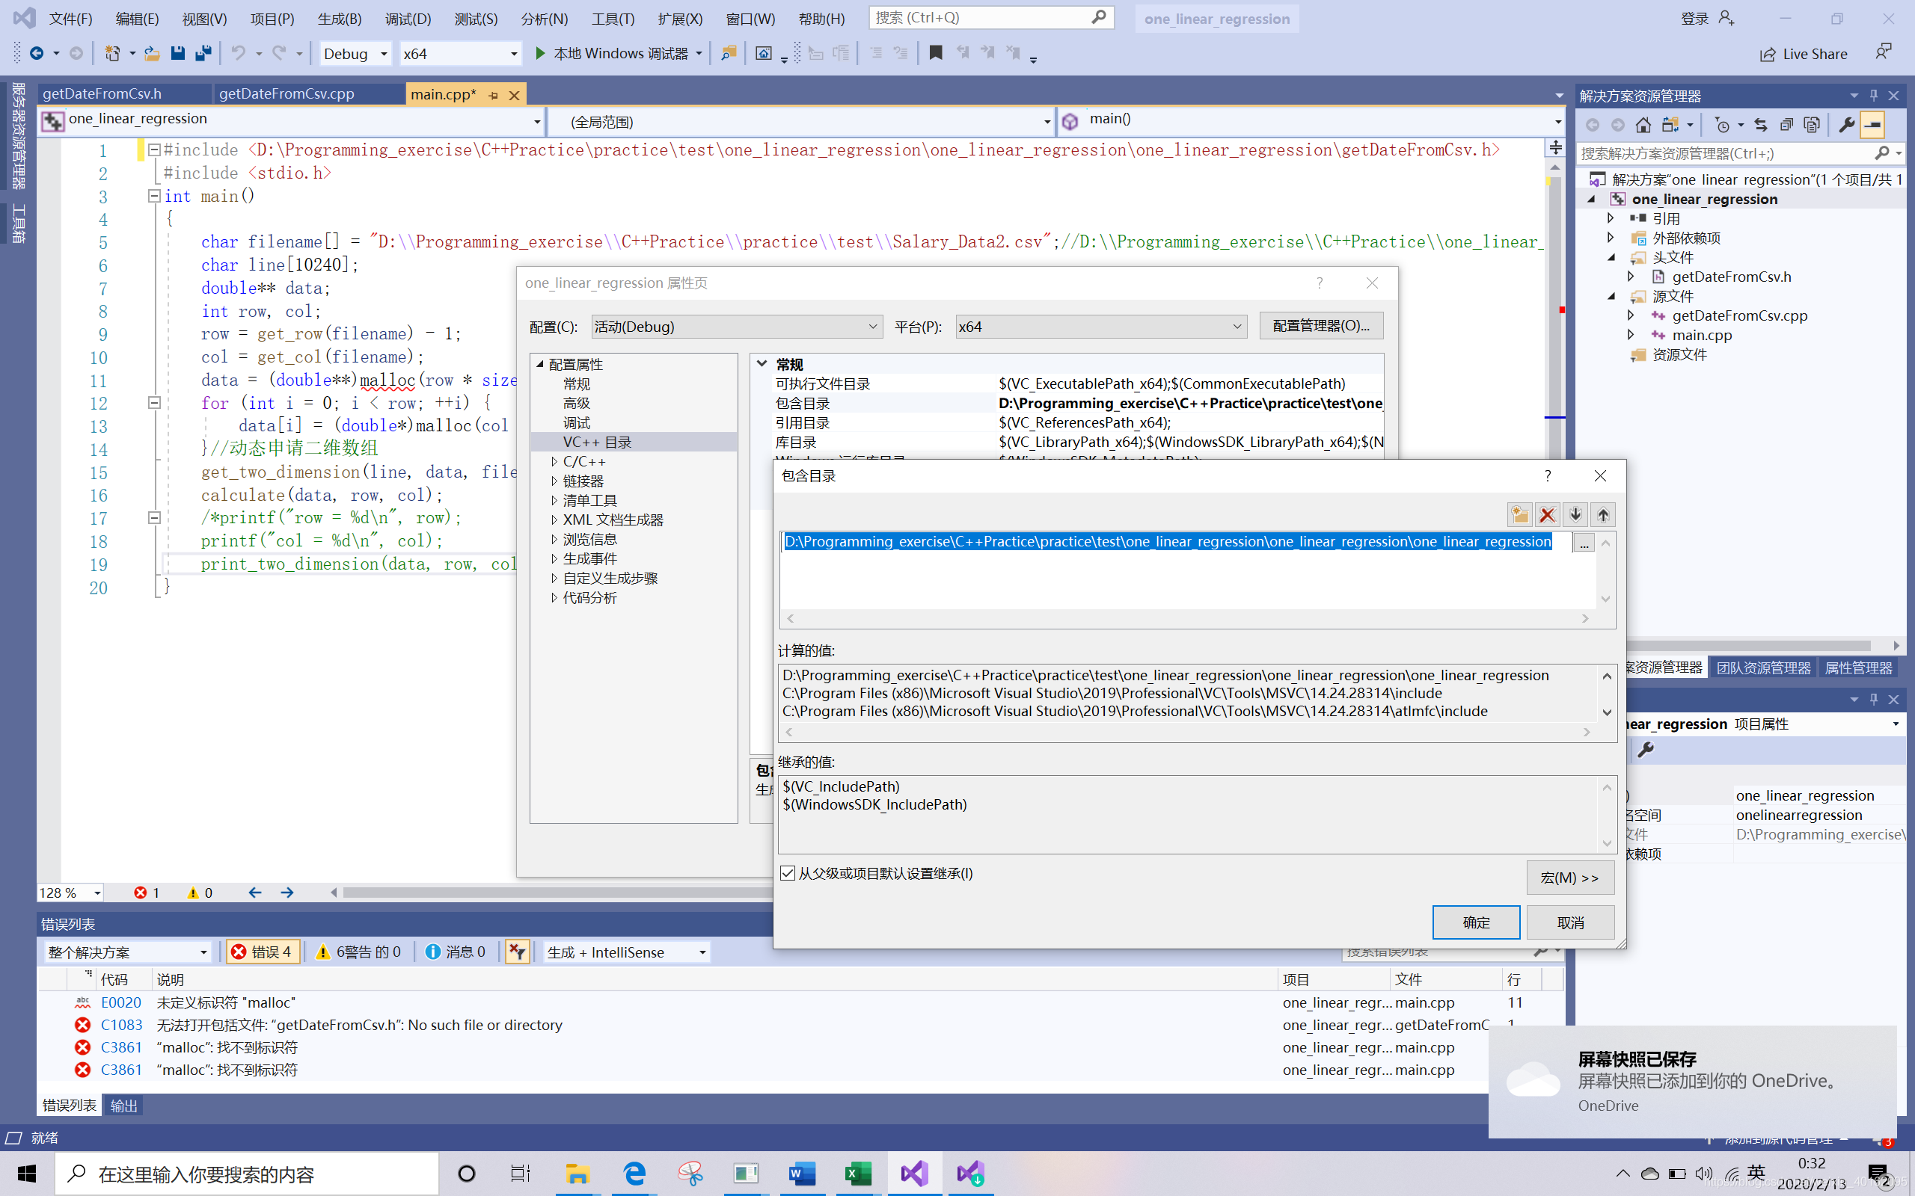
Task: Click the 宏(M) >> button
Action: [x=1569, y=878]
